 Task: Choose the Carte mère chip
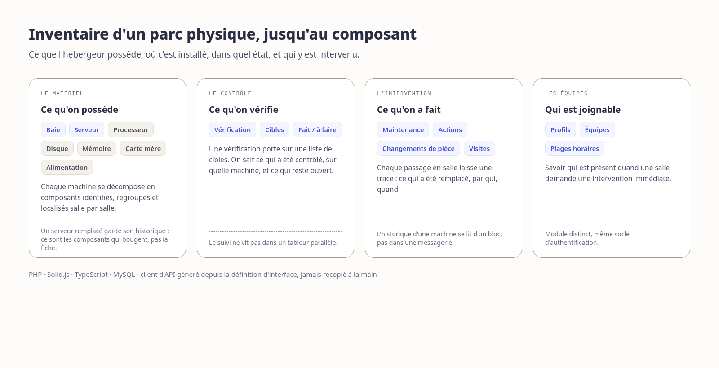click(x=143, y=148)
